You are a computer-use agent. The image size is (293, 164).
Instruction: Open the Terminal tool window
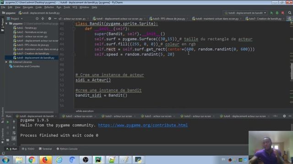coord(45,149)
